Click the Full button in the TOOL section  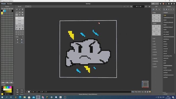pos(154,15)
